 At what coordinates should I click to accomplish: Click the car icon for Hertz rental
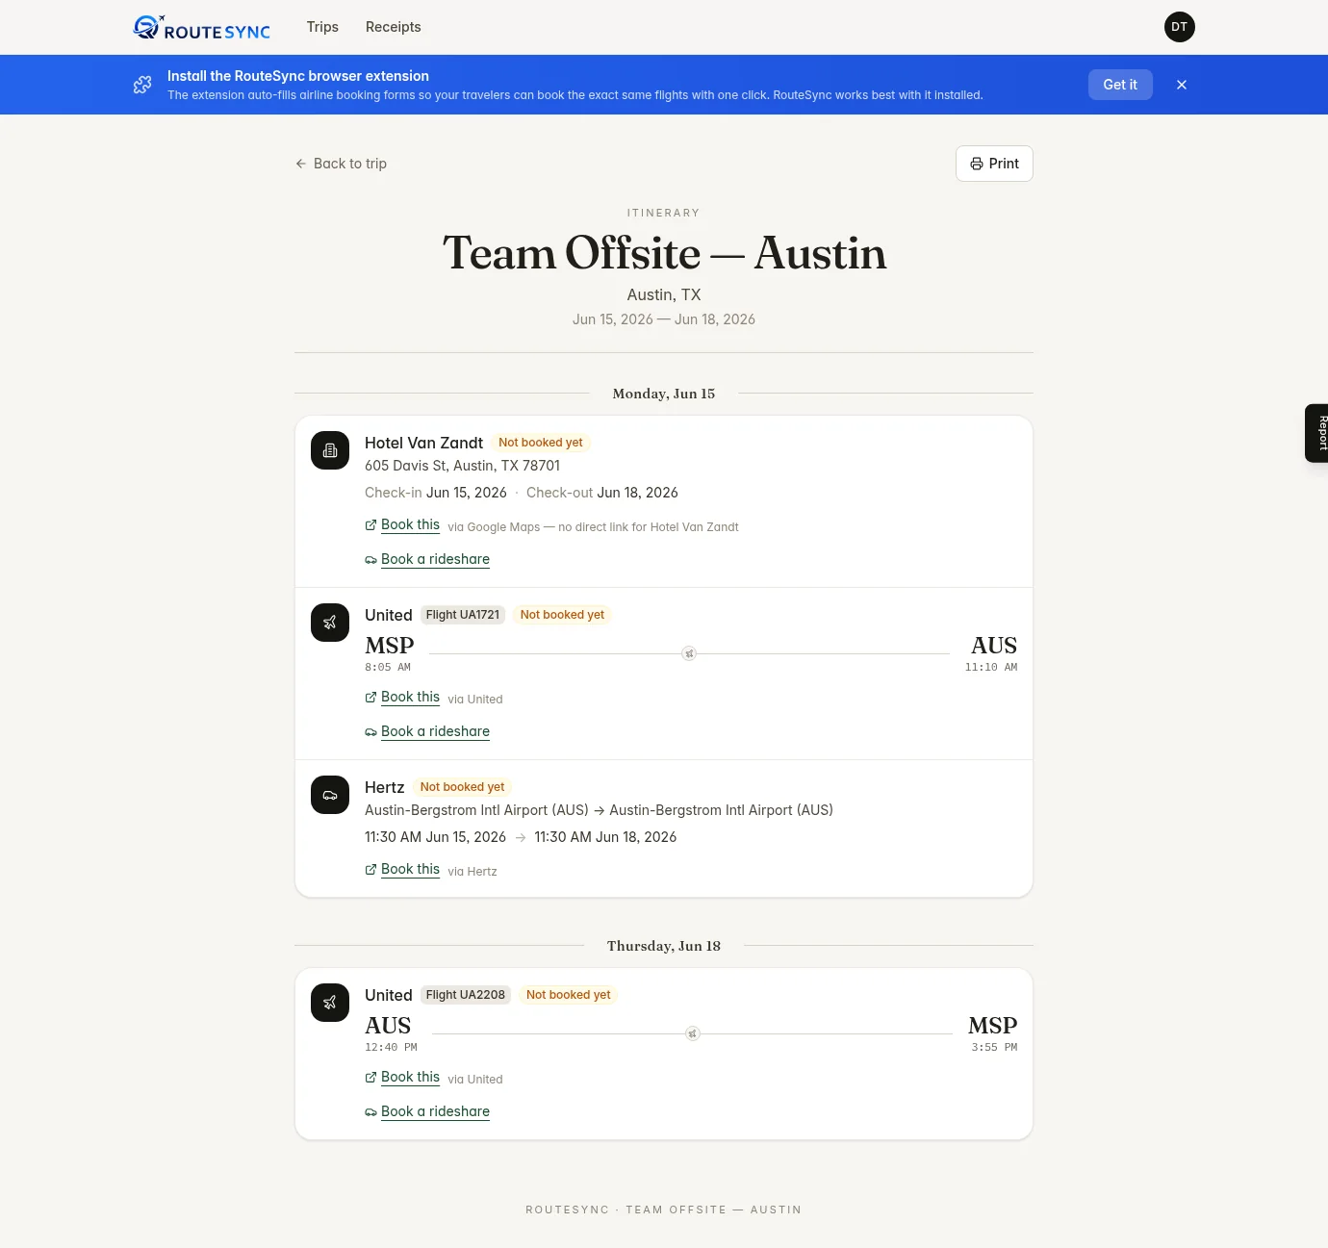[330, 795]
